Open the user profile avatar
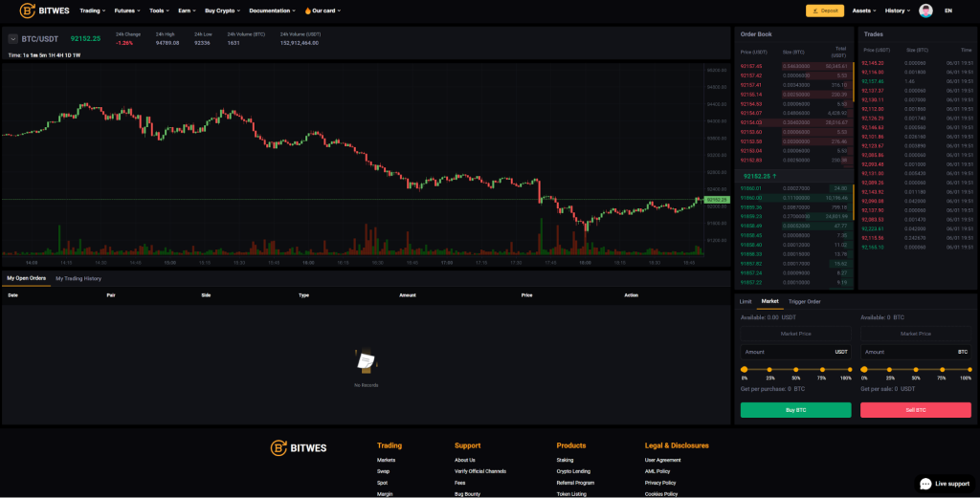This screenshot has height=498, width=980. [x=925, y=11]
